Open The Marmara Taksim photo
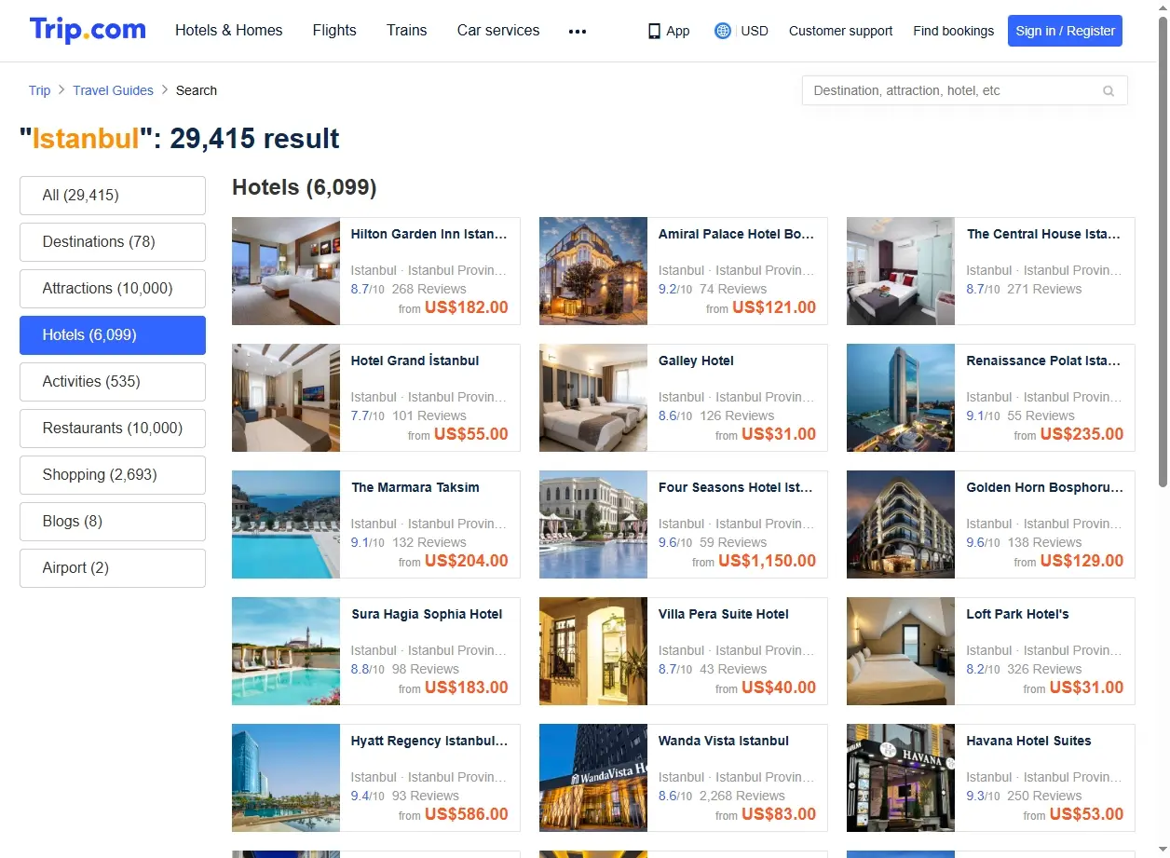The image size is (1170, 858). pos(286,524)
